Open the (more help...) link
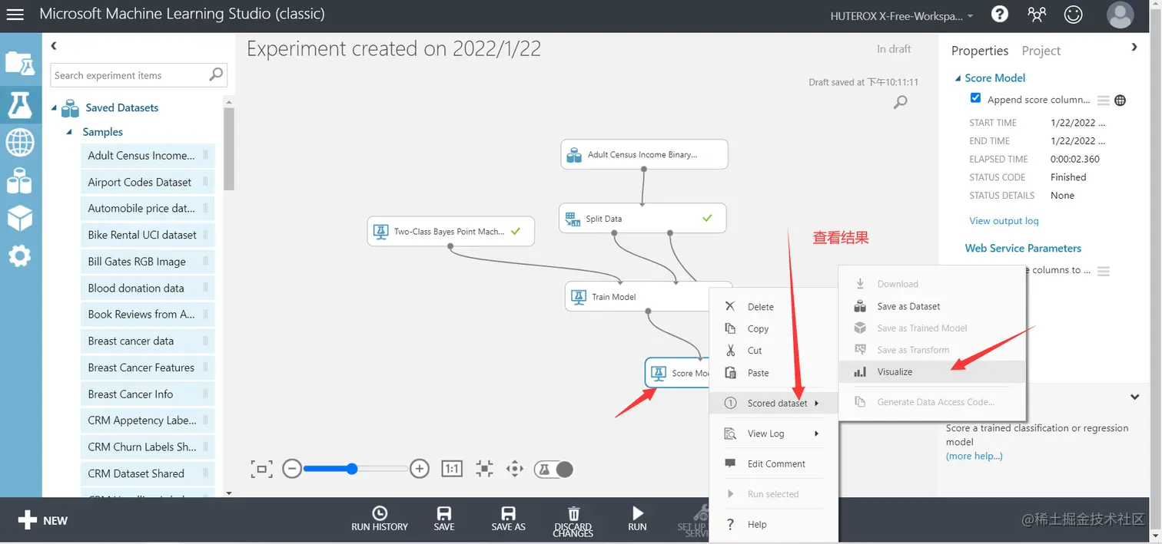Viewport: 1162px width, 544px height. point(974,456)
